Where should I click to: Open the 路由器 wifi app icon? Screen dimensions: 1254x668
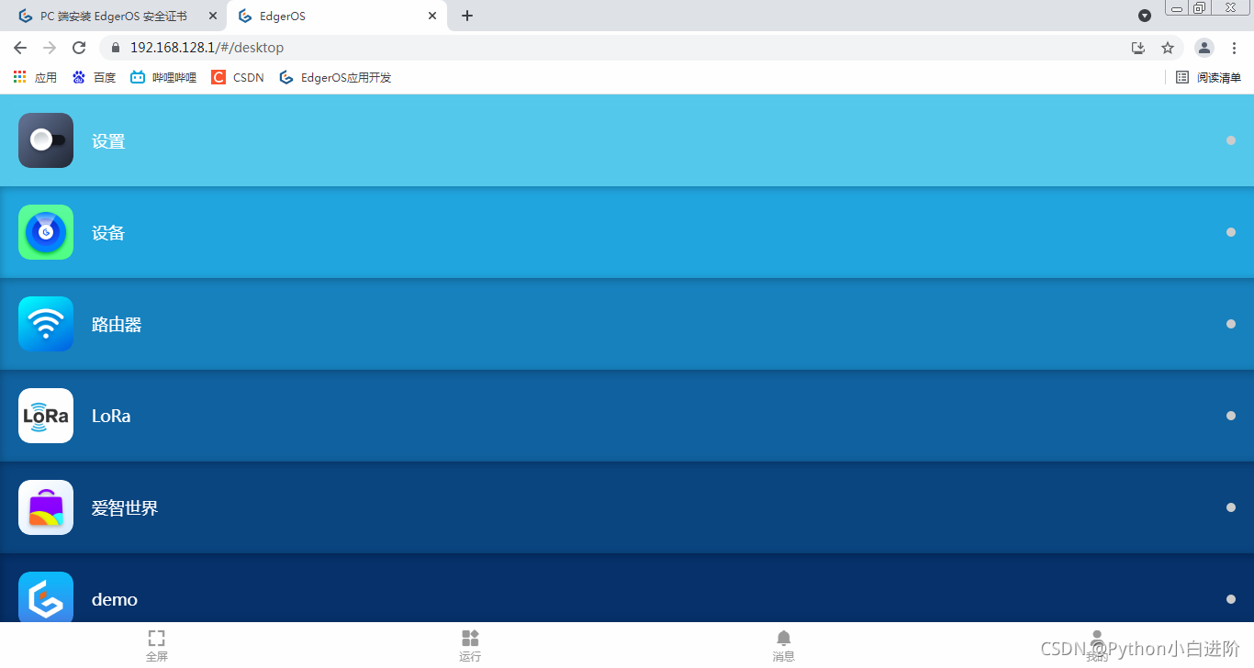[46, 324]
